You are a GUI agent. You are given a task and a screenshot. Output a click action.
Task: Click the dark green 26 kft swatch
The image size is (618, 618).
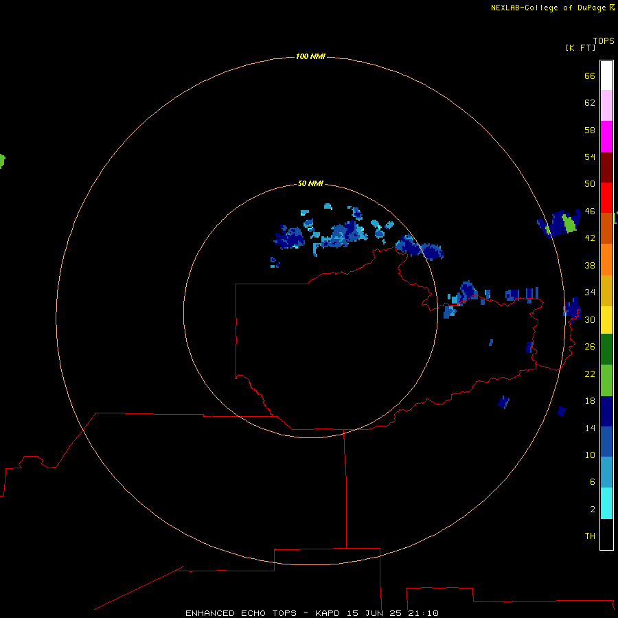click(606, 350)
